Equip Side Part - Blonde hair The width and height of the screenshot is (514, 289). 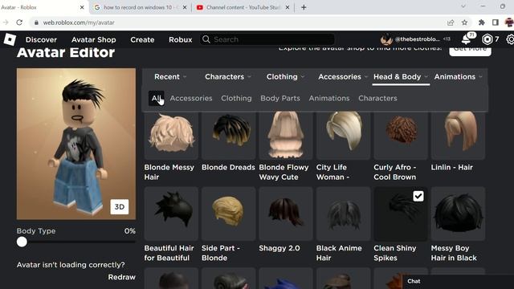coord(229,214)
